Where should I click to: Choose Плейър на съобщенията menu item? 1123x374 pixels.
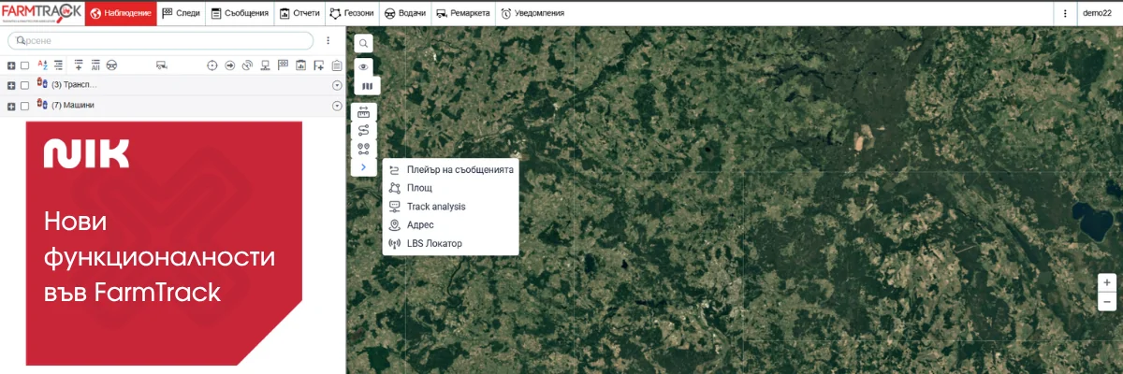point(450,169)
